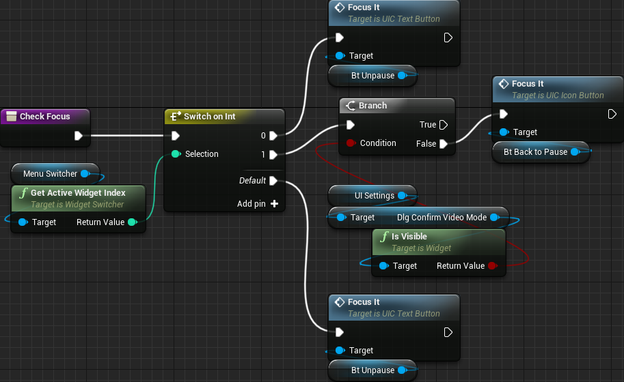Click the Branch Condition boolean pin
Viewport: 624px width, 382px height.
pos(351,143)
